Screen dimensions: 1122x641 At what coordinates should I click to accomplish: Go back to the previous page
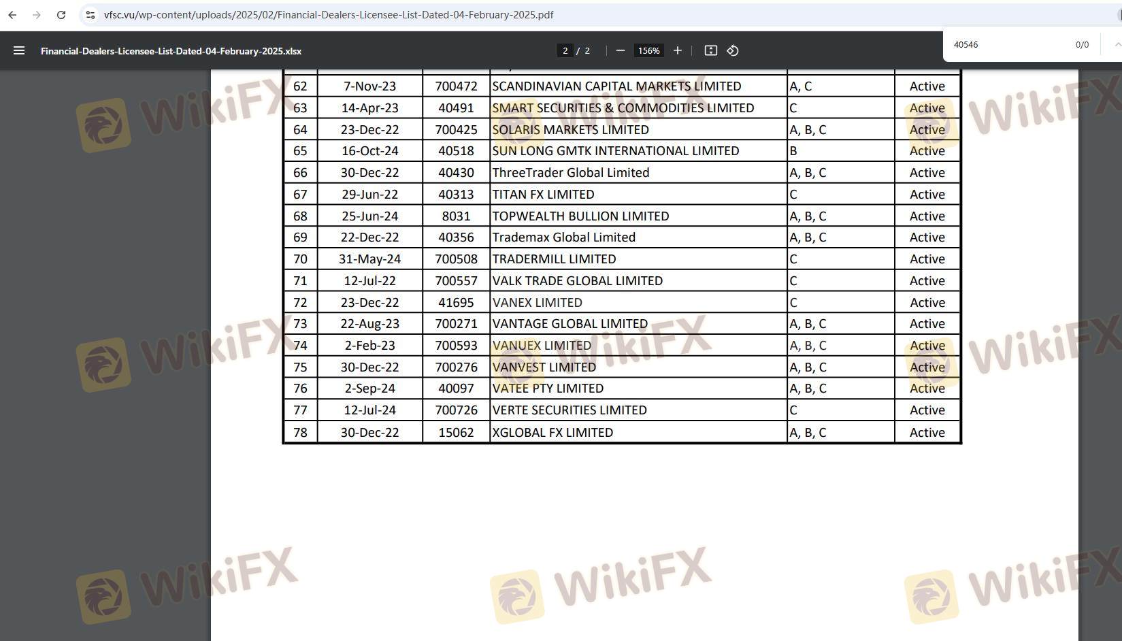pos(12,14)
